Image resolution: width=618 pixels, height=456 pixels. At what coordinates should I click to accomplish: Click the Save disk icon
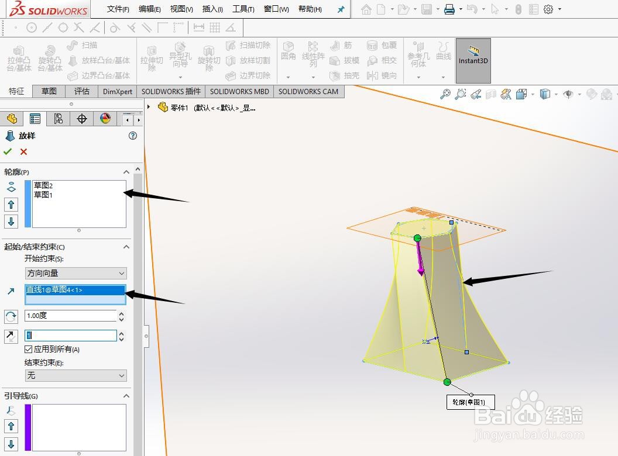[x=427, y=9]
